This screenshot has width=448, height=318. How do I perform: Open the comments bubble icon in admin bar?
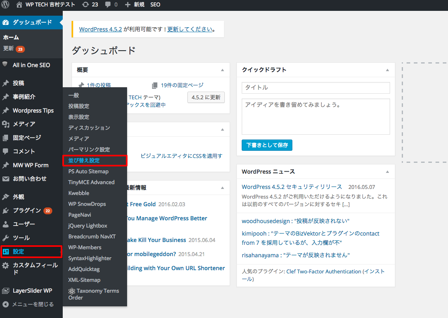(x=108, y=4)
